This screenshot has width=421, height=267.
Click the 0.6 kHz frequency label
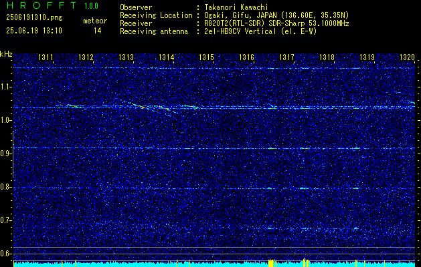(x=5, y=254)
